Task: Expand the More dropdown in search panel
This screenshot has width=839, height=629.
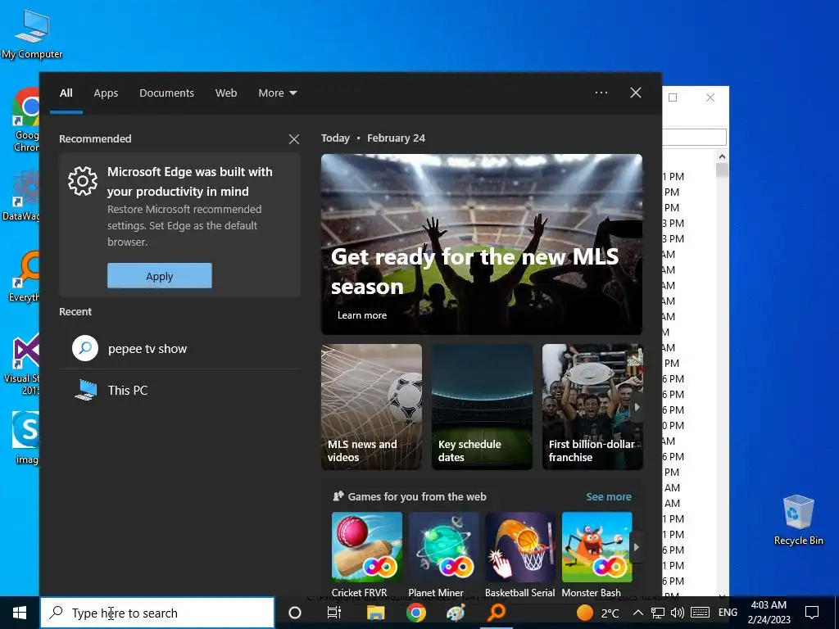Action: [x=277, y=93]
